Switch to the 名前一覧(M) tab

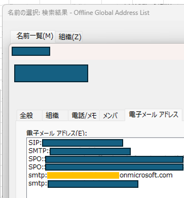tap(33, 36)
